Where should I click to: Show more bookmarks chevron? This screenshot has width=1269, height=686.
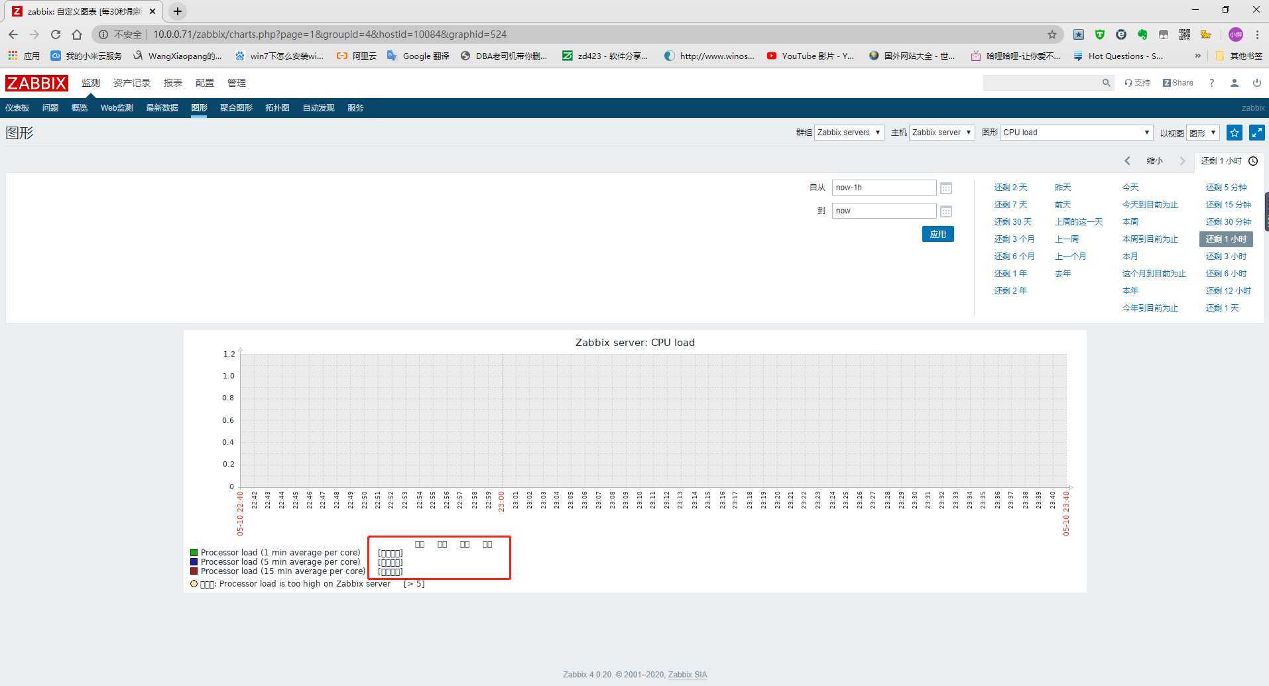[1197, 56]
